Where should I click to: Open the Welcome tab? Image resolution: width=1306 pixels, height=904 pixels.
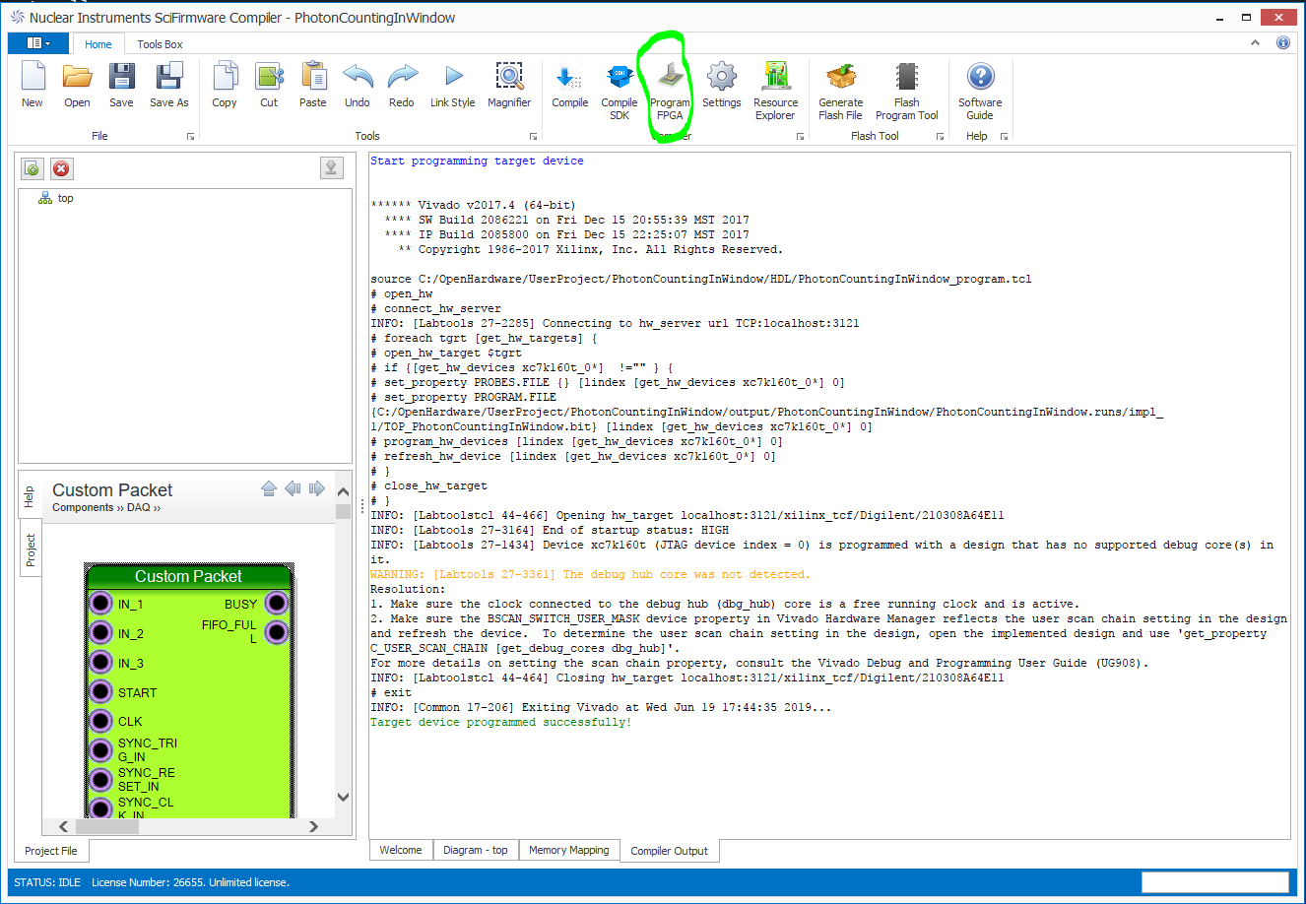401,850
